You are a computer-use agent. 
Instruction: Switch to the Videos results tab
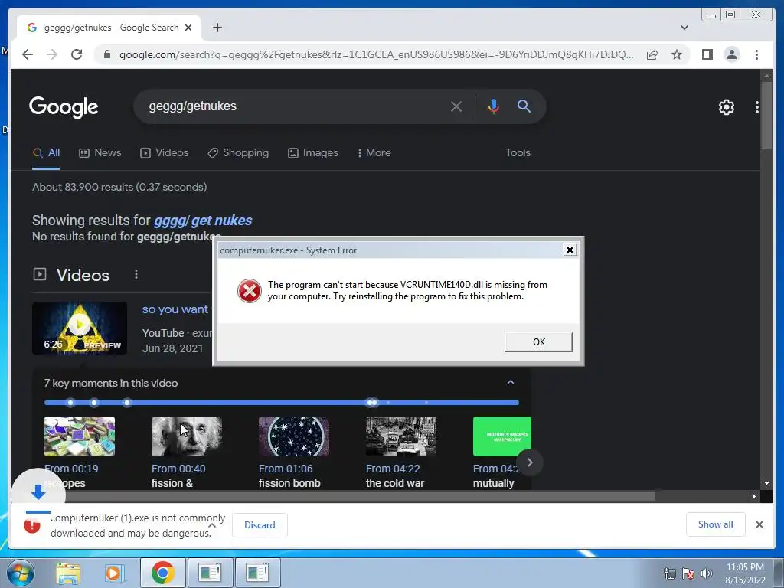[165, 153]
